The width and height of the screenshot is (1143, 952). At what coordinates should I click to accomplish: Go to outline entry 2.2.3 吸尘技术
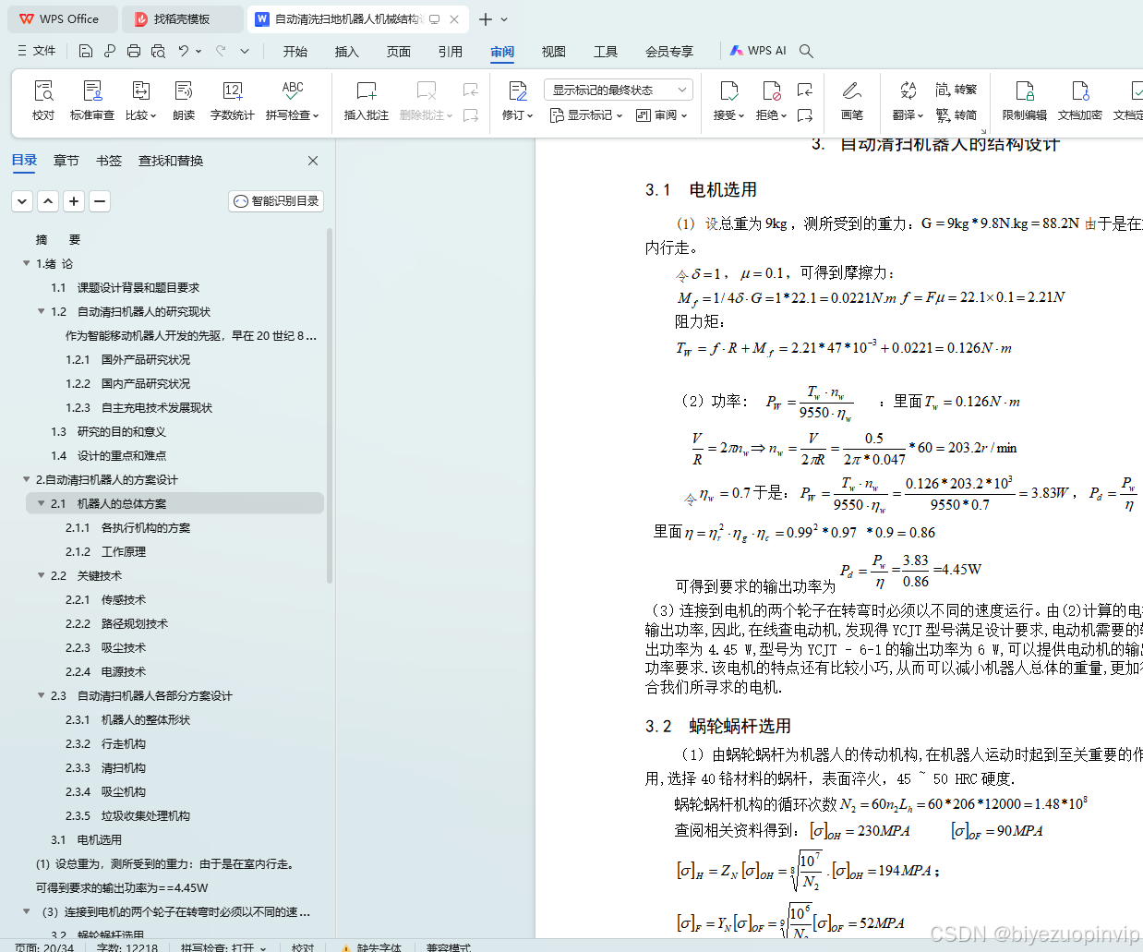105,647
